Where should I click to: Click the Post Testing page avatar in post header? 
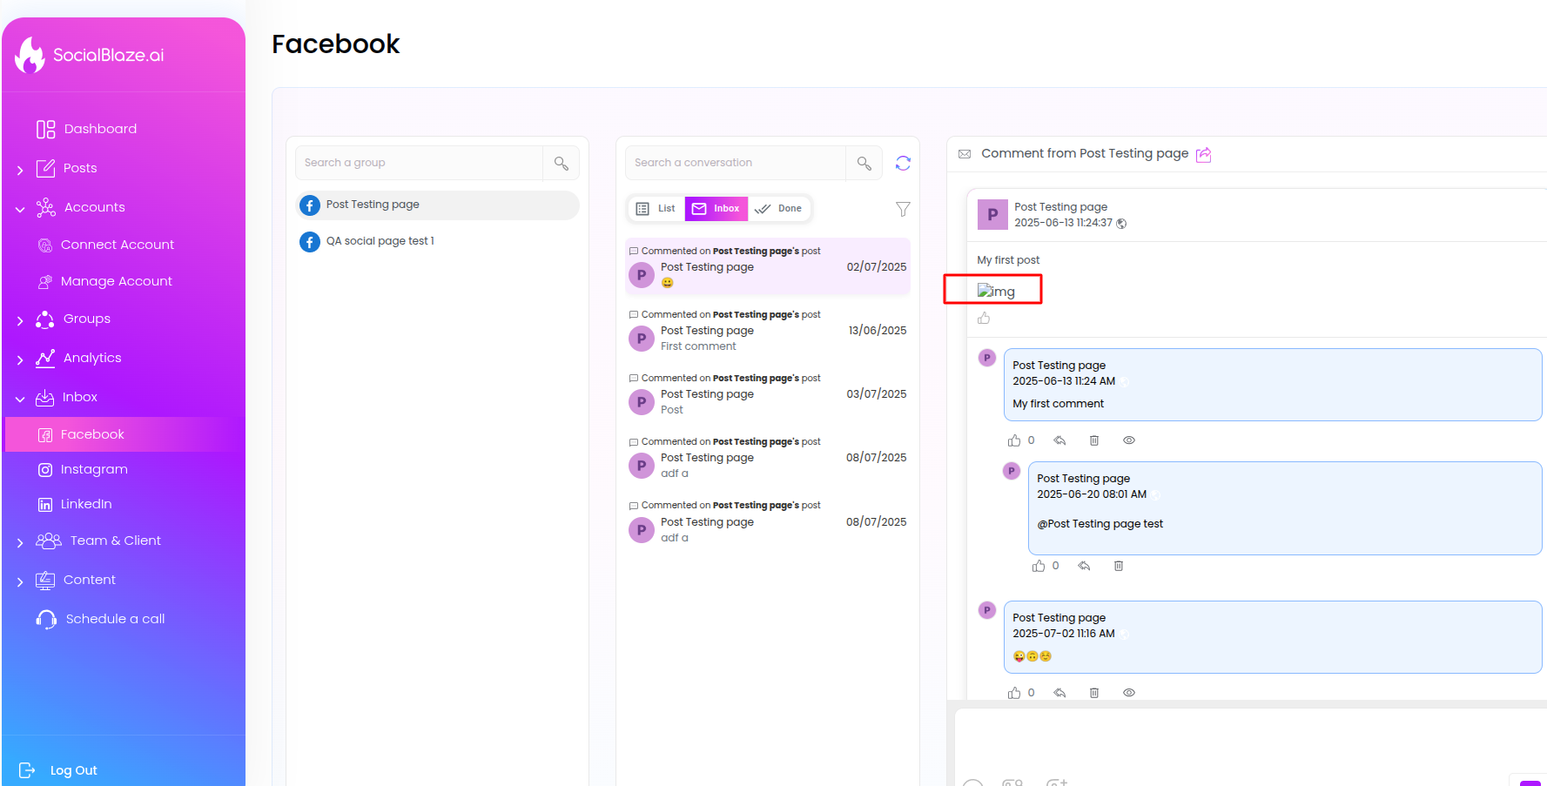point(992,214)
